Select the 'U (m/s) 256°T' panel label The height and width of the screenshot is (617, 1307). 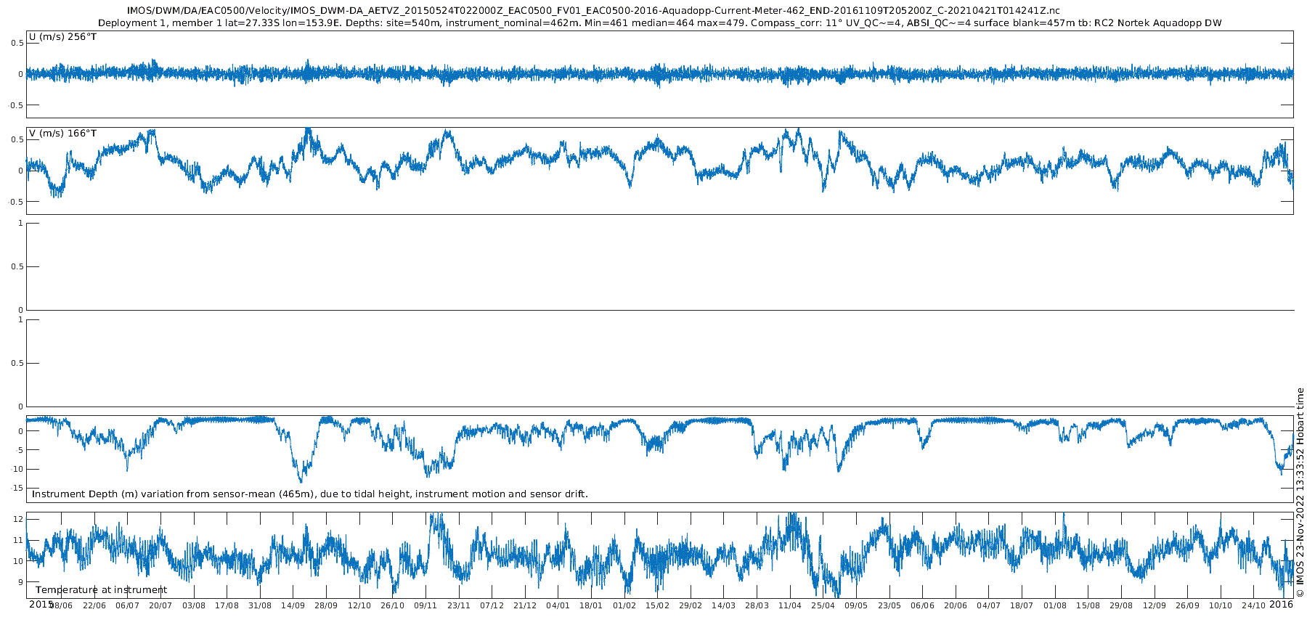pyautogui.click(x=62, y=37)
